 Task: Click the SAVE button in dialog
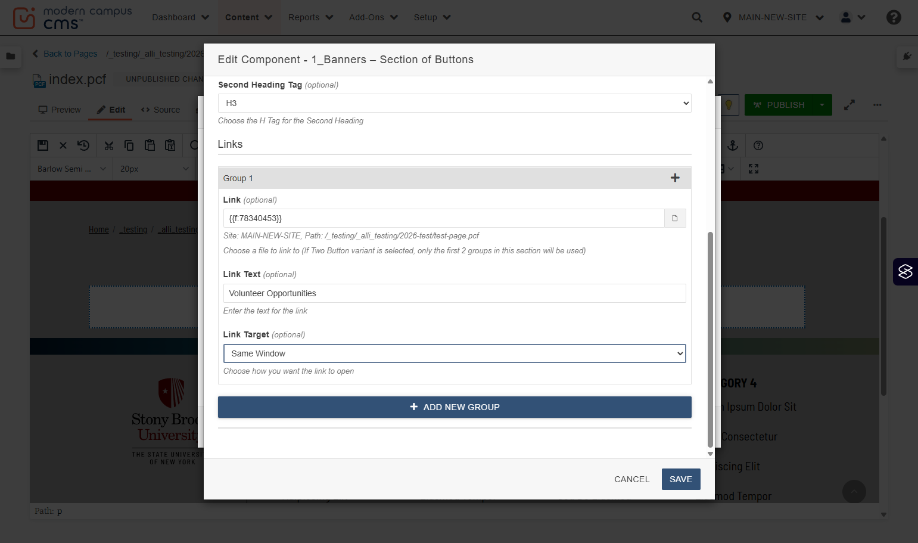[x=681, y=479]
